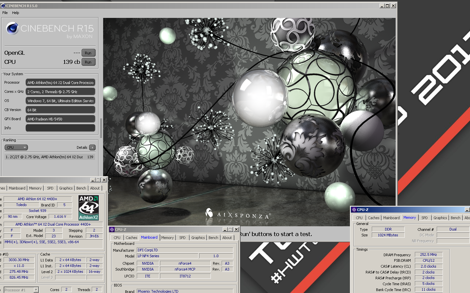Switch to Mainboard tab in left CPU-Z window
Viewport: 470px width, 293px height.
pyautogui.click(x=17, y=188)
